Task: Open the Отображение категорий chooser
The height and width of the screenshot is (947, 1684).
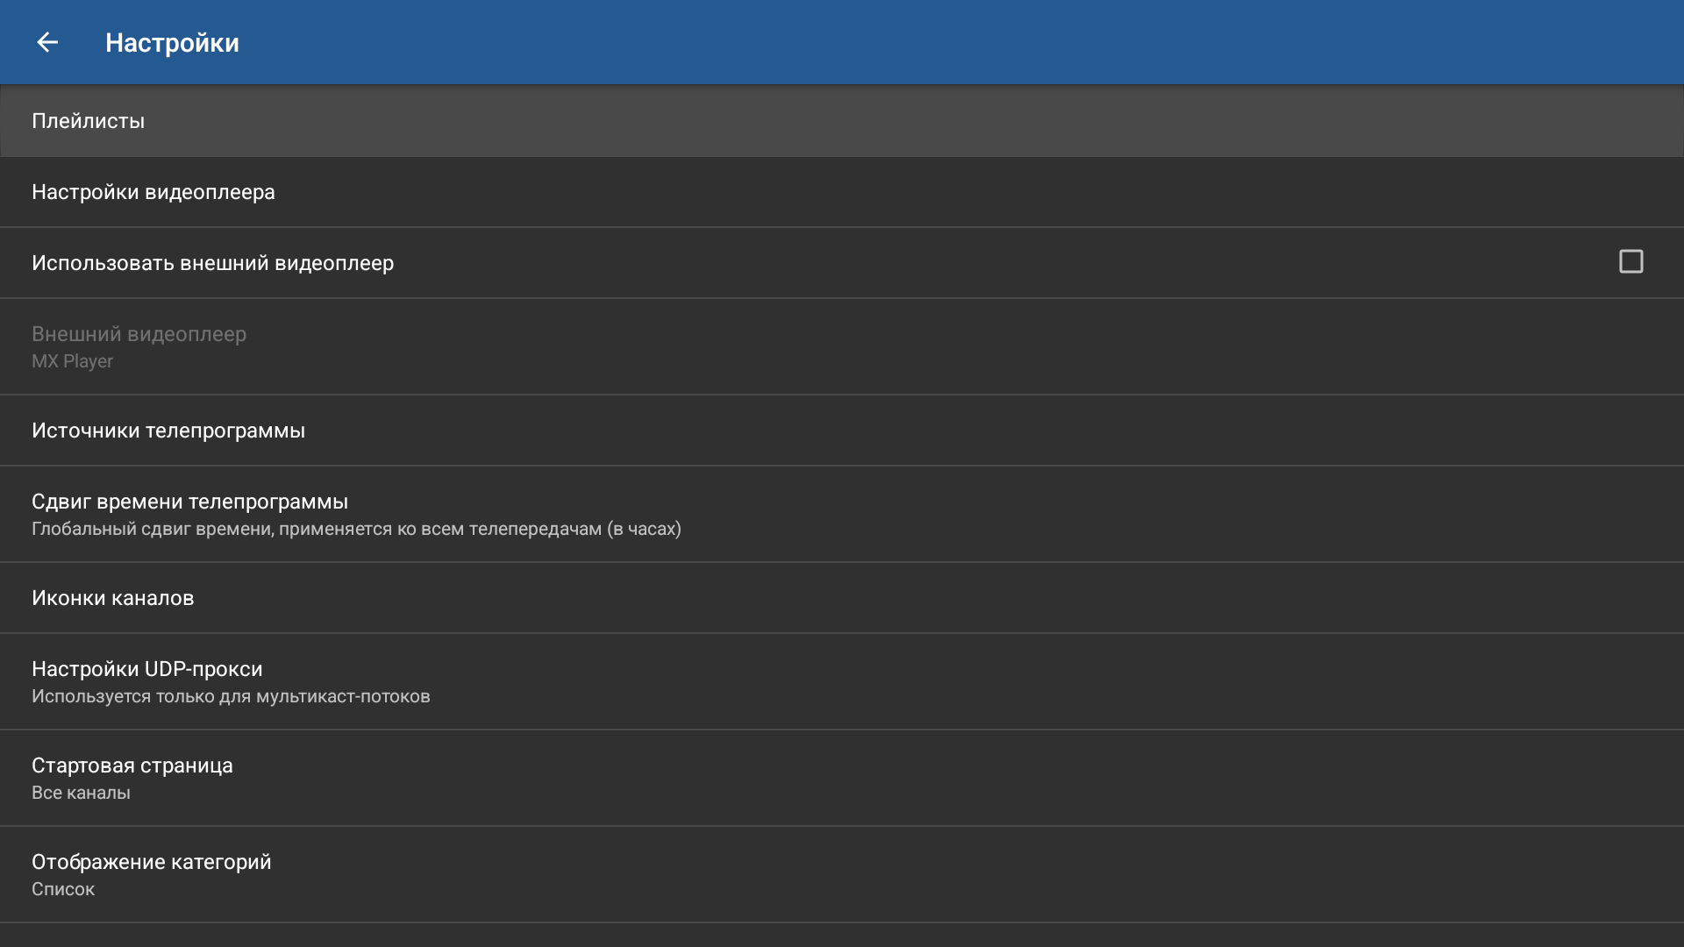Action: (151, 862)
